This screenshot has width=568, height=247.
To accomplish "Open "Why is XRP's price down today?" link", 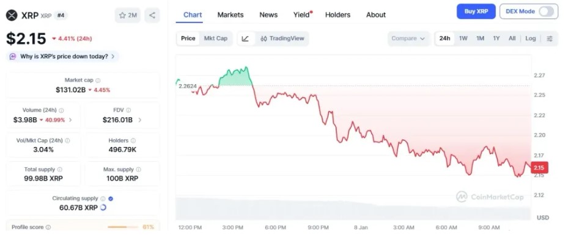I will pos(62,57).
